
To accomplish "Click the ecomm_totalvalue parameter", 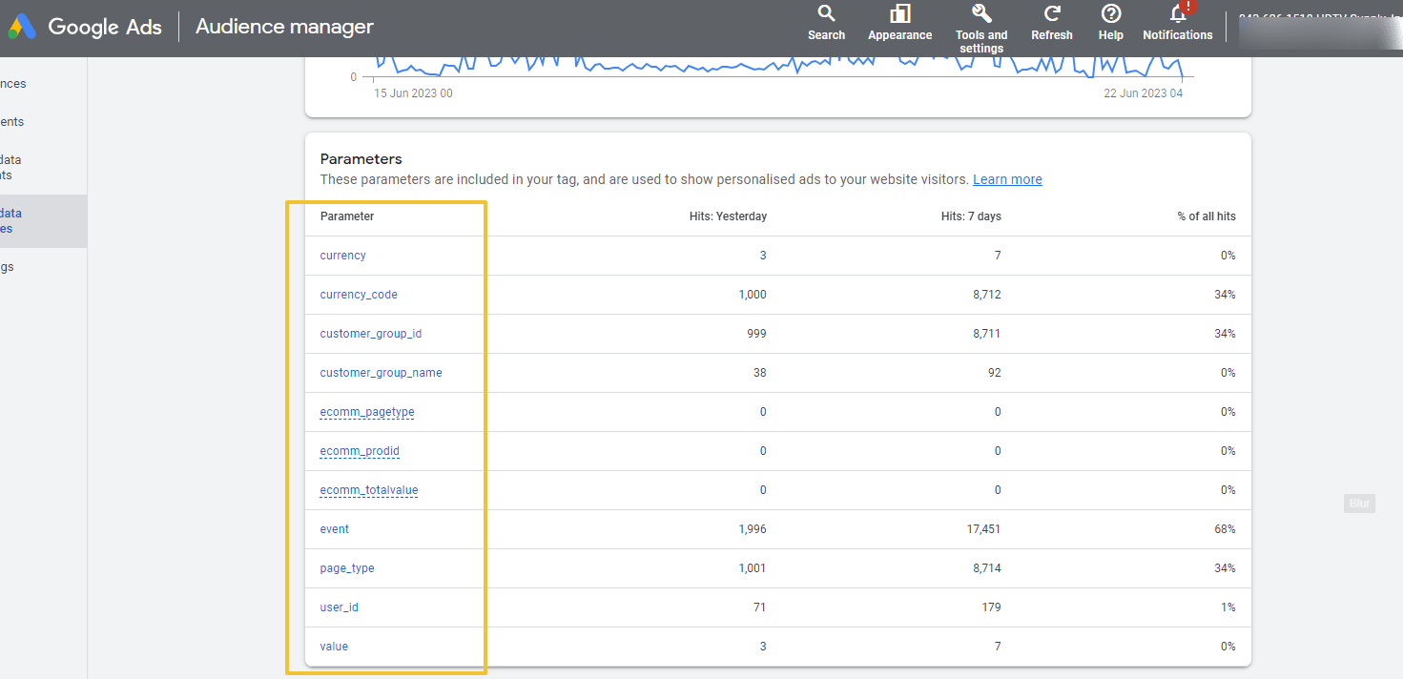I will (x=369, y=490).
